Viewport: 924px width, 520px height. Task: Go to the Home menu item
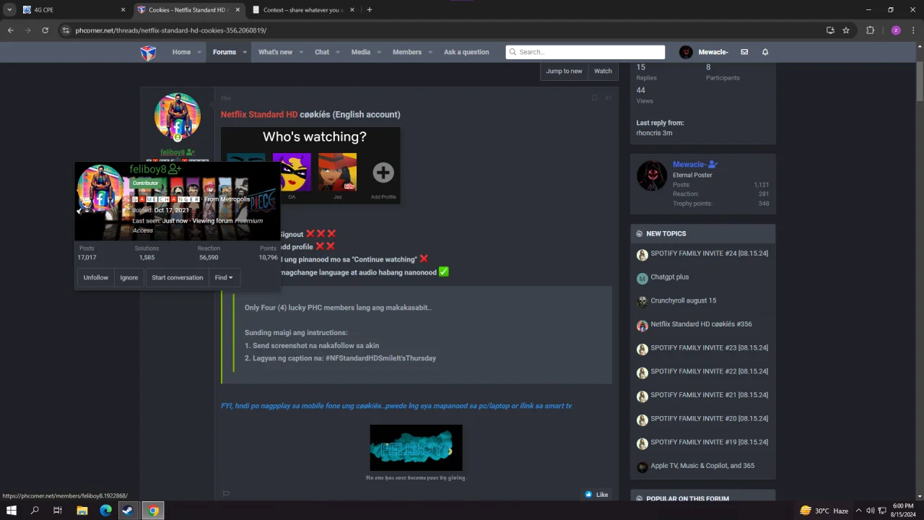coord(181,52)
